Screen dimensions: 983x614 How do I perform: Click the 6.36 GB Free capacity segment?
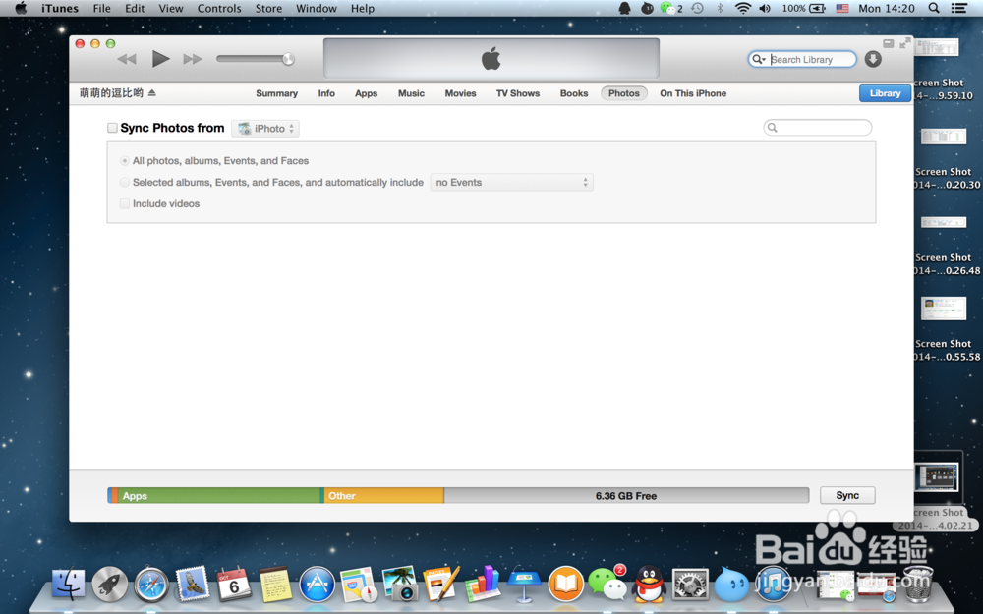point(626,495)
